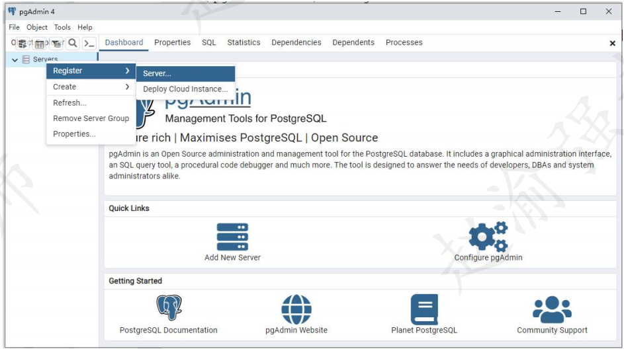This screenshot has width=624, height=351.
Task: Click the View Data table icon
Action: 40,44
